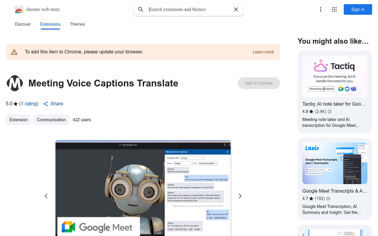
Task: Select the Extension chip
Action: [18, 120]
